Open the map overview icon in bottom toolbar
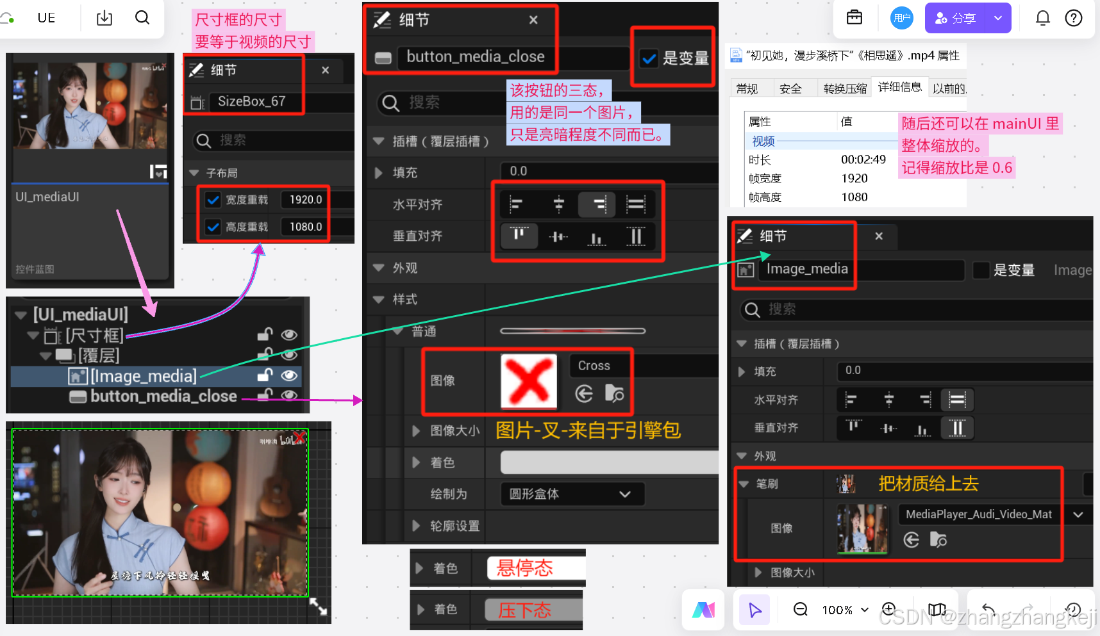 point(937,610)
